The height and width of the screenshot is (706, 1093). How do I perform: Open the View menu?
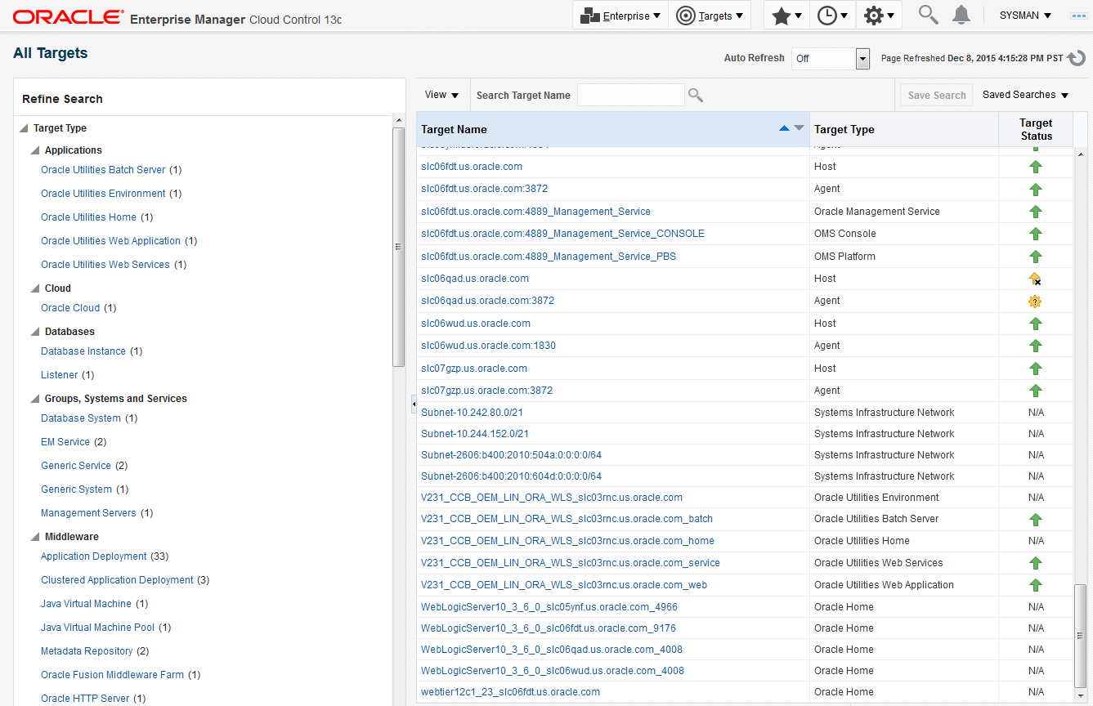click(x=441, y=95)
